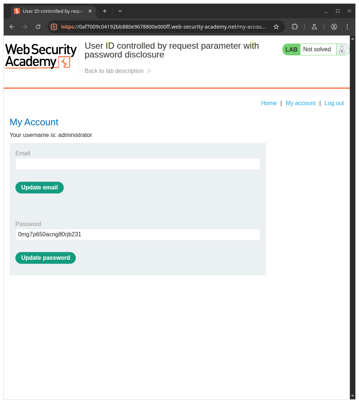Viewport: 359px width, 403px height.
Task: Open the My account link
Action: coord(300,103)
